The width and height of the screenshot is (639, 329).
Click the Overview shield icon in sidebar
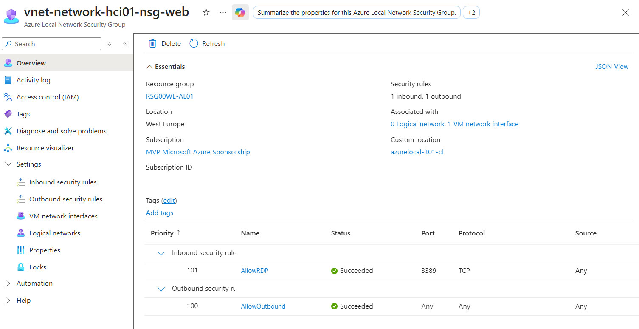pos(8,63)
